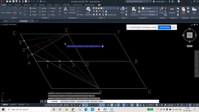Image resolution: width=199 pixels, height=112 pixels.
Task: Open the annotation scale 1:1 dropdown
Action: point(150,105)
